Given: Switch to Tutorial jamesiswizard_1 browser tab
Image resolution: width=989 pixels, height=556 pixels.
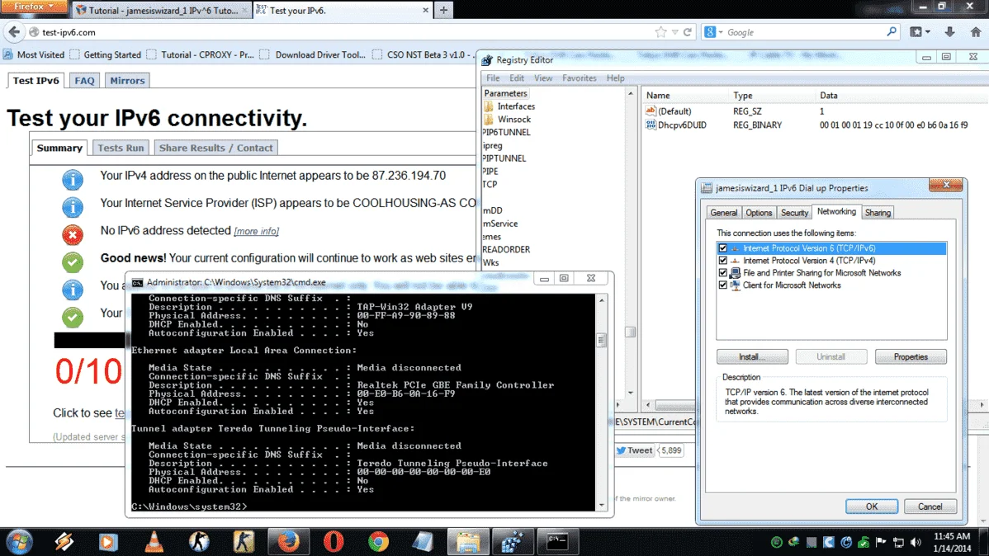Looking at the screenshot, I should 162,10.
